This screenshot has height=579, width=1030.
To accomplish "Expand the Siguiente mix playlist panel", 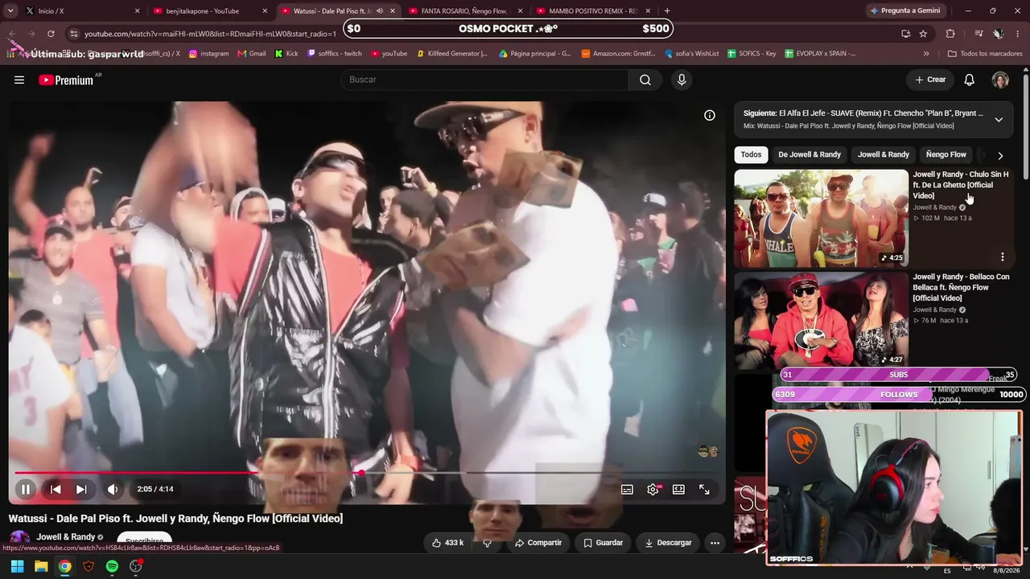I will coord(999,120).
